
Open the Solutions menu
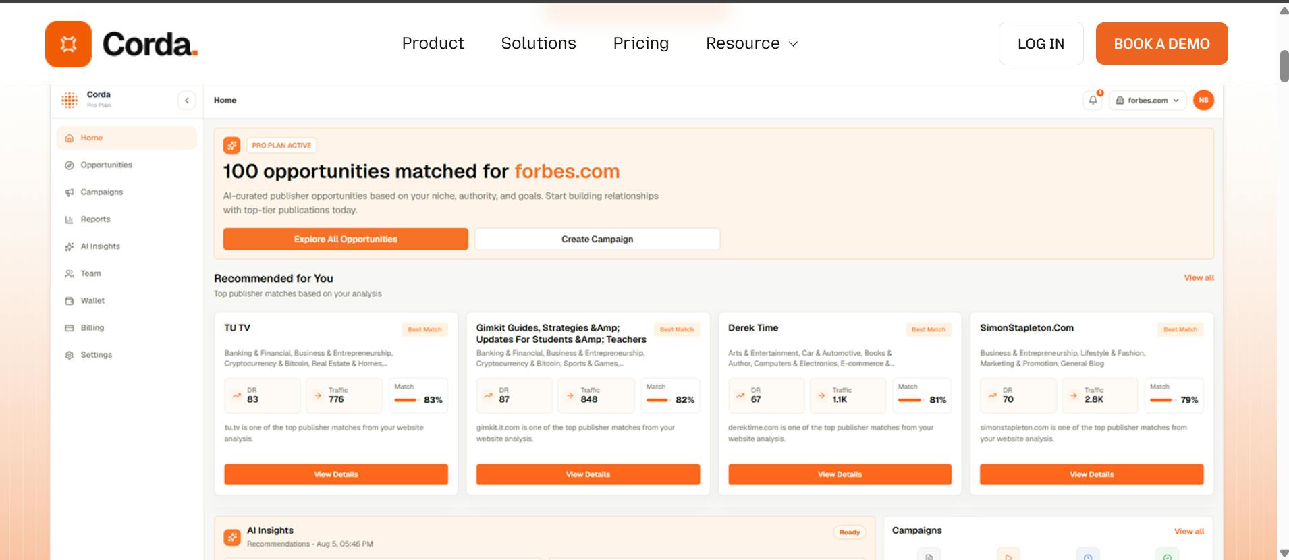click(x=539, y=43)
